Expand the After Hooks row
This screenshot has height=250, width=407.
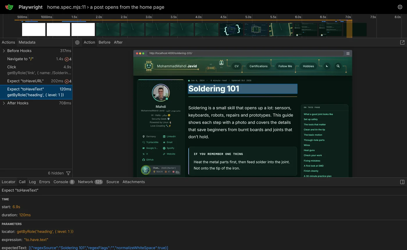[4, 103]
